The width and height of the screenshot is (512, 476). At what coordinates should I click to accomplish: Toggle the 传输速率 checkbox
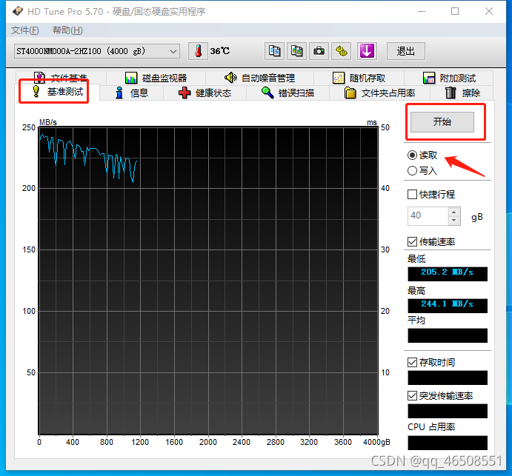(x=412, y=242)
